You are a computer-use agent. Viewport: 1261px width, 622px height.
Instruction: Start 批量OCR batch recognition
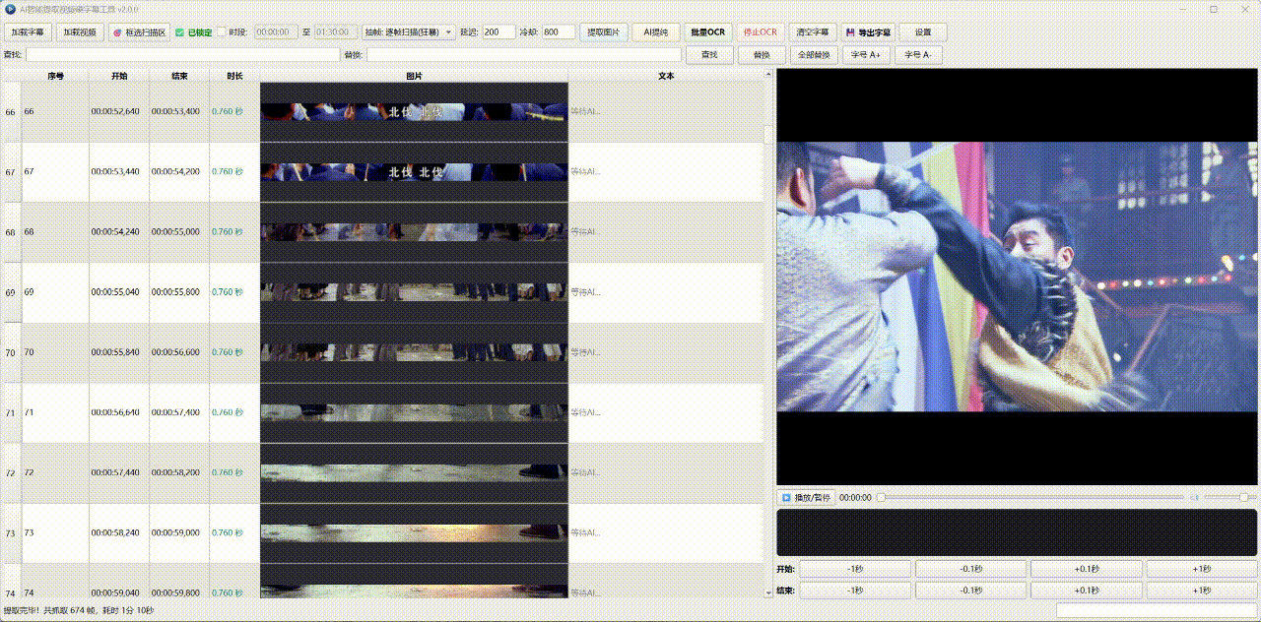(x=708, y=32)
